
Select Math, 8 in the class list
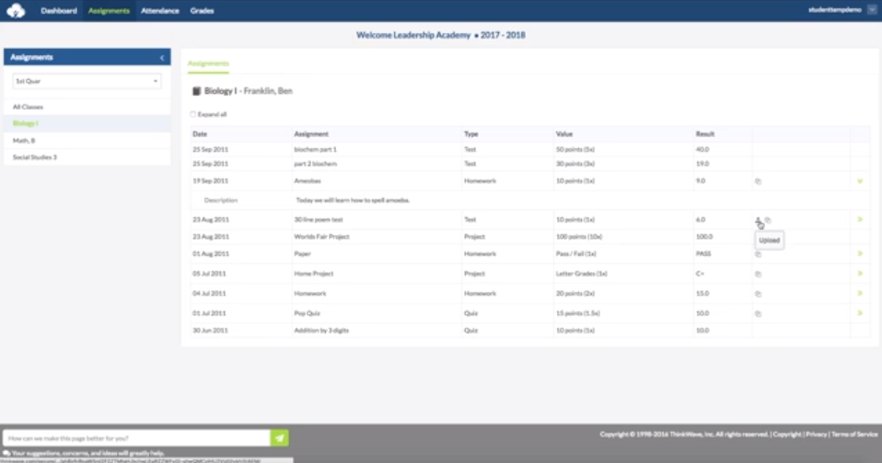[x=25, y=140]
